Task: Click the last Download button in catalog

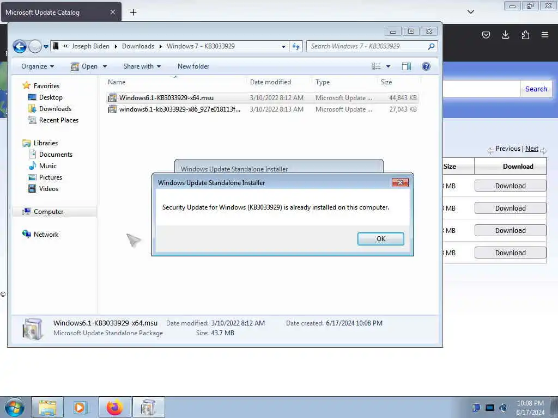Action: click(510, 253)
